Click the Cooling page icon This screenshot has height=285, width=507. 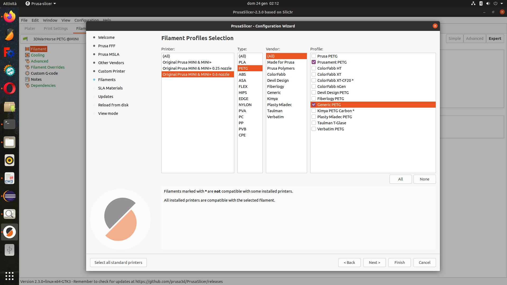27,55
